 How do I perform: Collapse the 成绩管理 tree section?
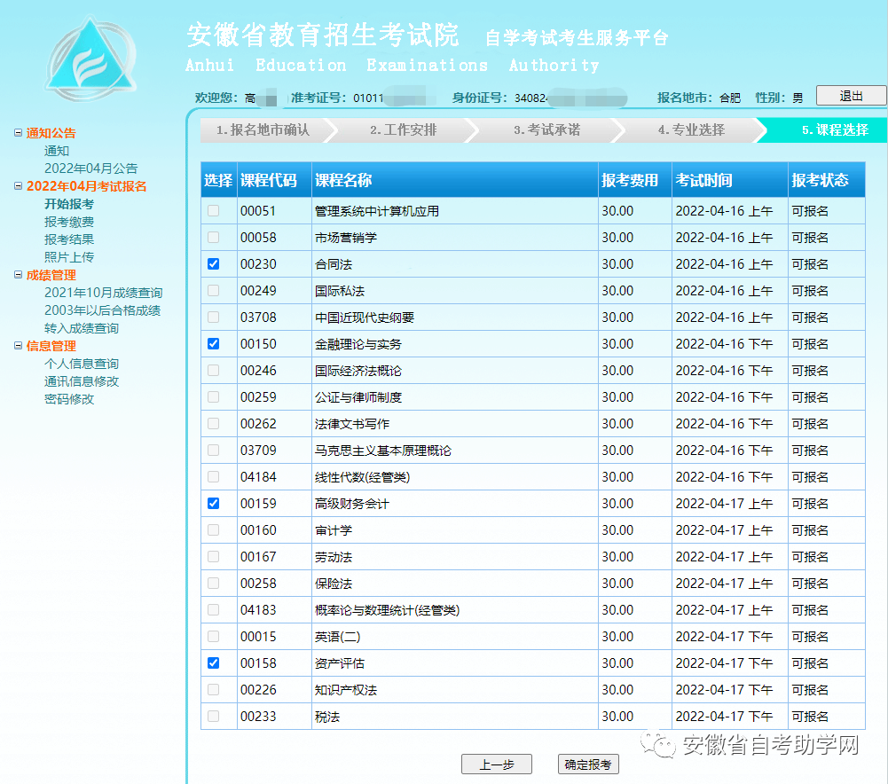pos(18,275)
